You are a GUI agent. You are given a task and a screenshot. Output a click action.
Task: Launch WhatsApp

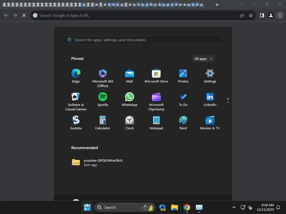(x=130, y=99)
